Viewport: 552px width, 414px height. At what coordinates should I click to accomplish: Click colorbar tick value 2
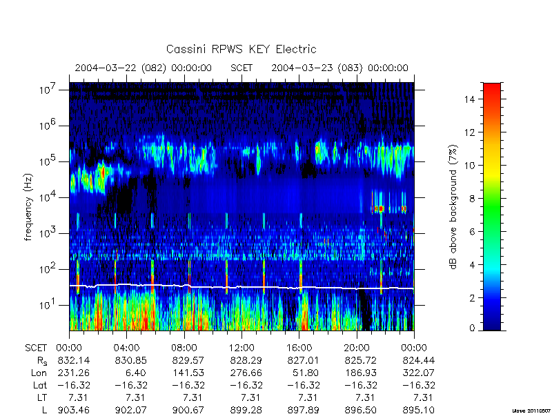coord(472,298)
